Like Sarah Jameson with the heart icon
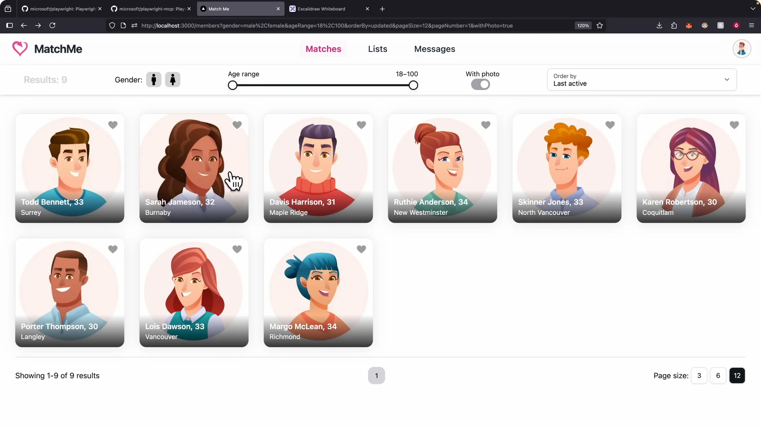The height and width of the screenshot is (428, 761). [x=237, y=125]
